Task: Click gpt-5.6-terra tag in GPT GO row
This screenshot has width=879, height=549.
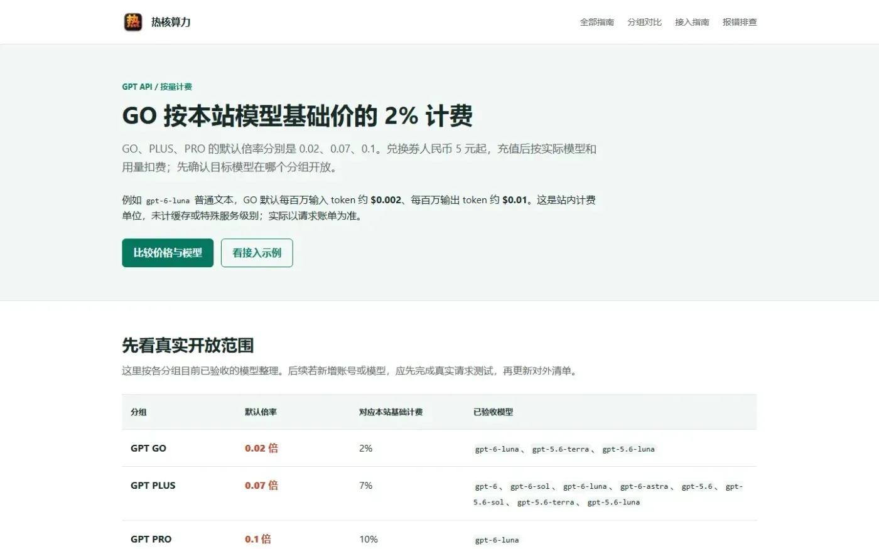Action: click(561, 449)
